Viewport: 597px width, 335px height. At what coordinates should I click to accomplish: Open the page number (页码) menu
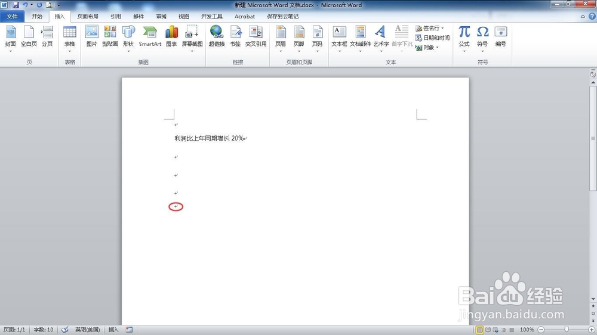click(317, 38)
